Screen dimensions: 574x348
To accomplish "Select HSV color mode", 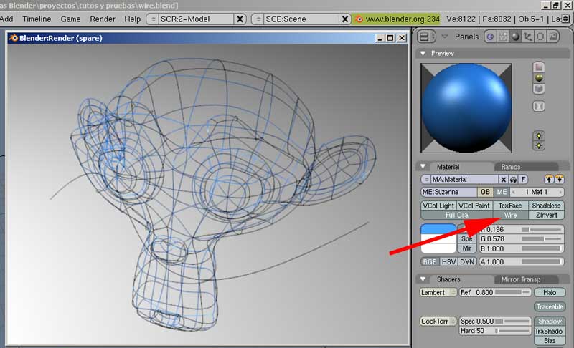I will [x=448, y=262].
